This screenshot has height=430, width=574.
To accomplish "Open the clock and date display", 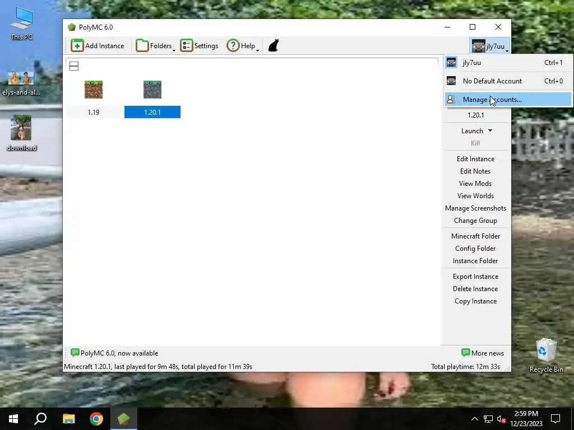I will [x=526, y=419].
